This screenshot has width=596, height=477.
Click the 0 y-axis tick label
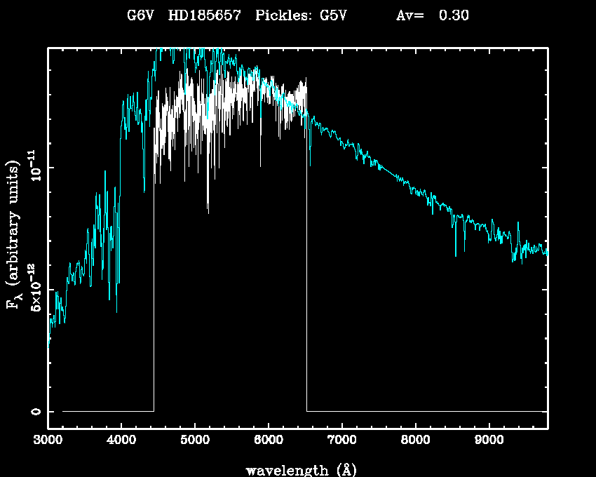(35, 411)
